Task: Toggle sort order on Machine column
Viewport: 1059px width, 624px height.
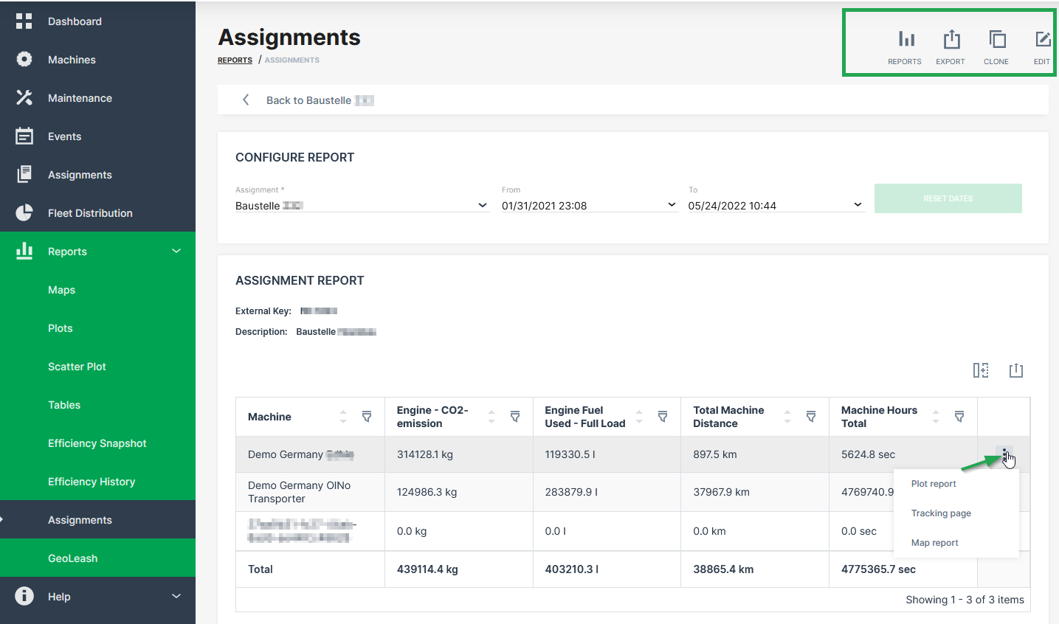Action: (343, 417)
